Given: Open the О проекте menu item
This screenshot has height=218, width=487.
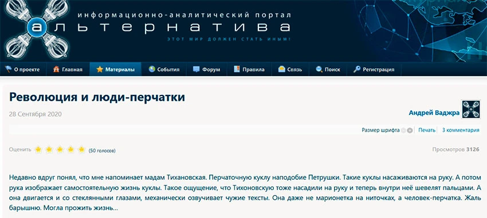Looking at the screenshot, I should [23, 69].
